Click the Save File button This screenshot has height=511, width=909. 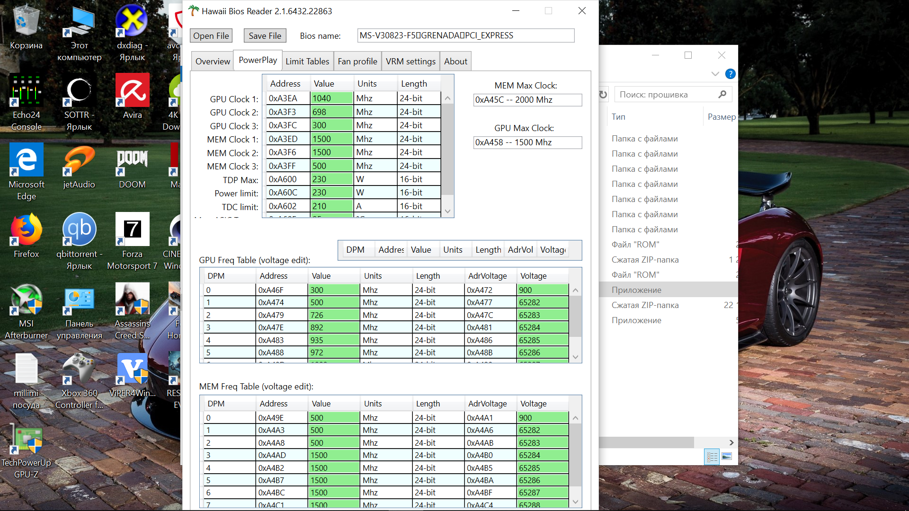(x=265, y=35)
